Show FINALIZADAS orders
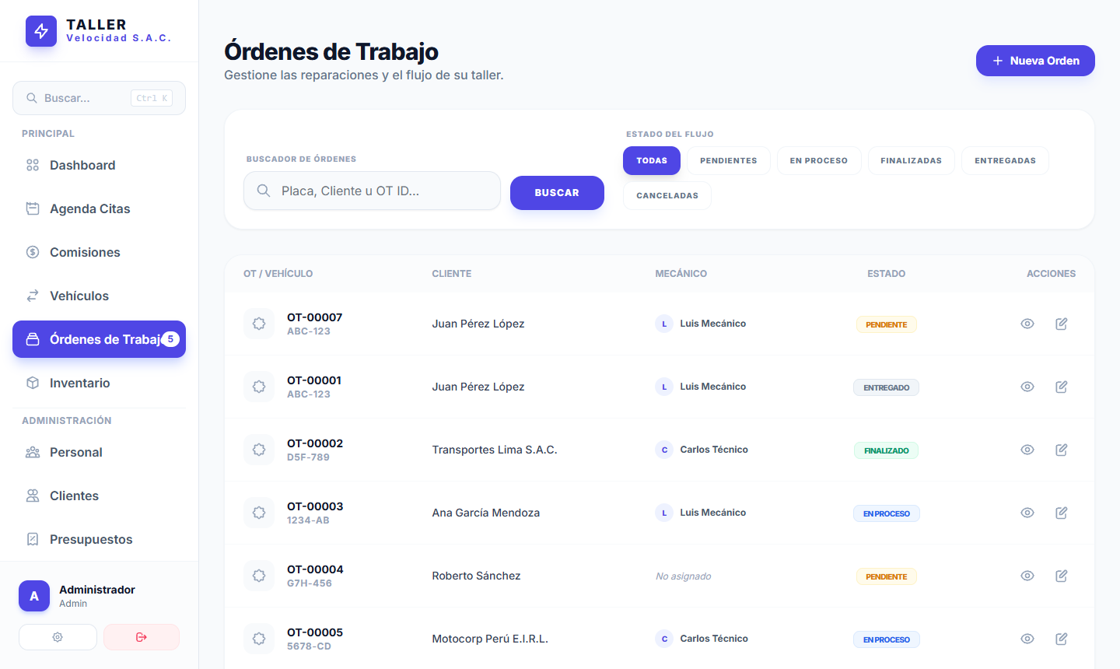The height and width of the screenshot is (669, 1120). 912,160
